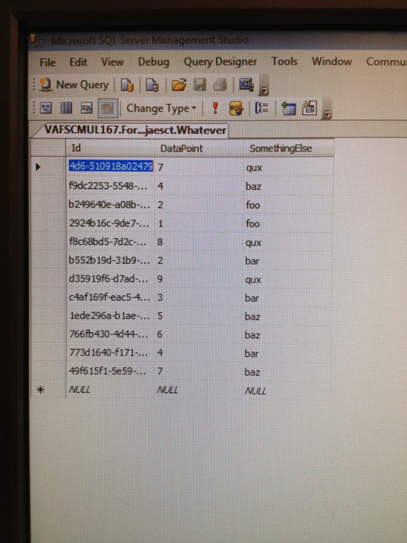
Task: Click the Add Table icon
Action: [x=288, y=109]
